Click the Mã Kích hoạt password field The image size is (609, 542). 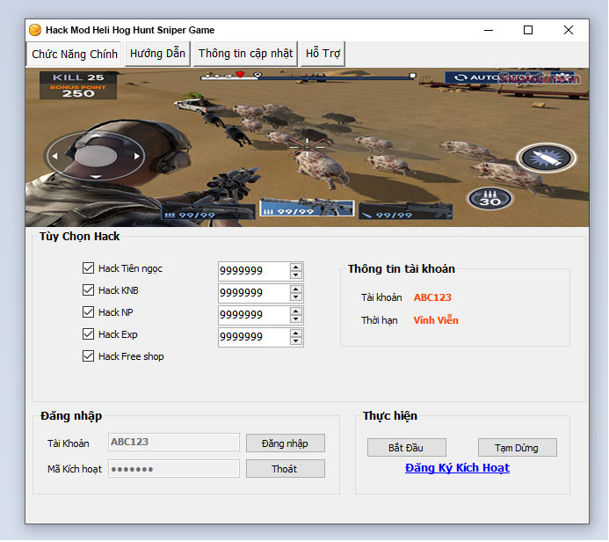click(174, 469)
